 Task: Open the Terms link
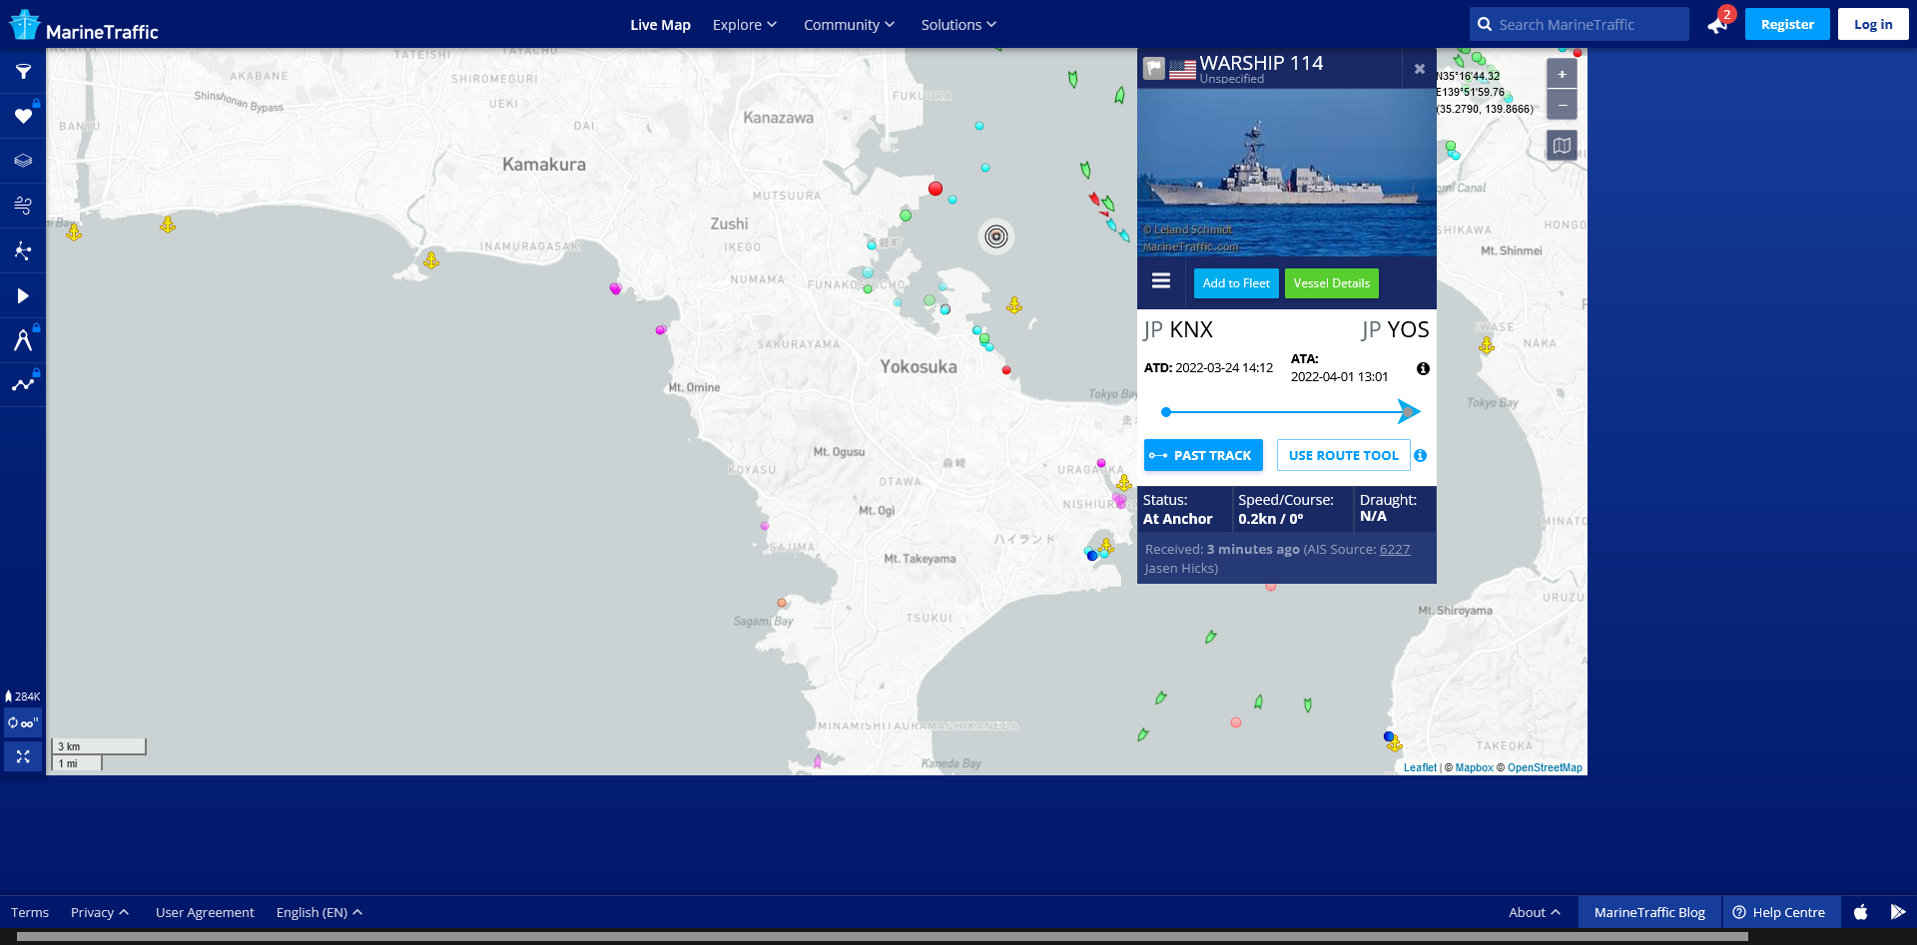pos(30,912)
